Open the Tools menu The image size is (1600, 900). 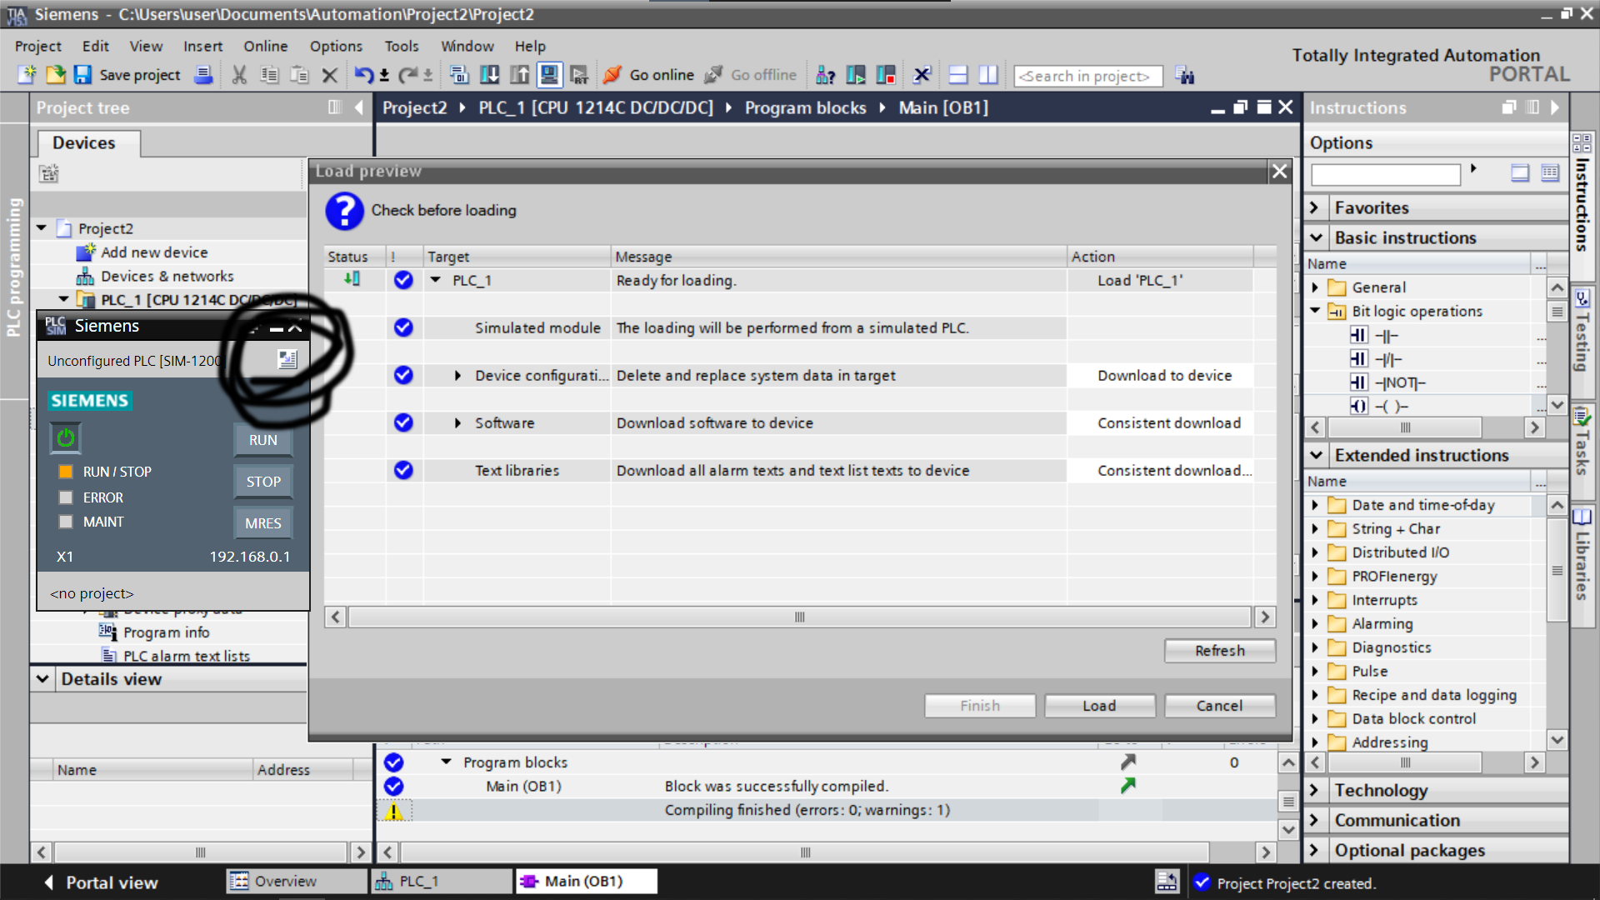coord(402,46)
